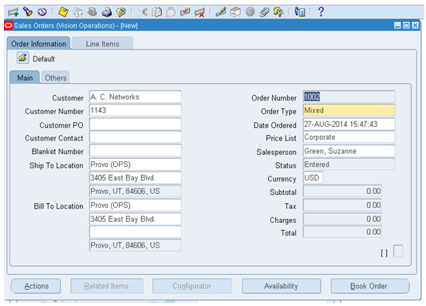The width and height of the screenshot is (426, 306).
Task: Click the Next Step toolbar icon
Action: pyautogui.click(x=78, y=12)
